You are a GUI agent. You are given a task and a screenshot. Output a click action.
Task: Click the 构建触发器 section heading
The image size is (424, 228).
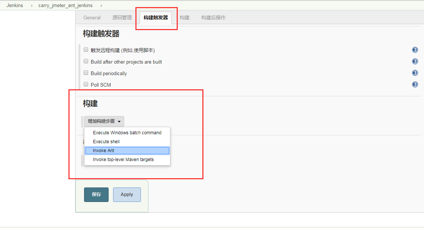point(101,34)
